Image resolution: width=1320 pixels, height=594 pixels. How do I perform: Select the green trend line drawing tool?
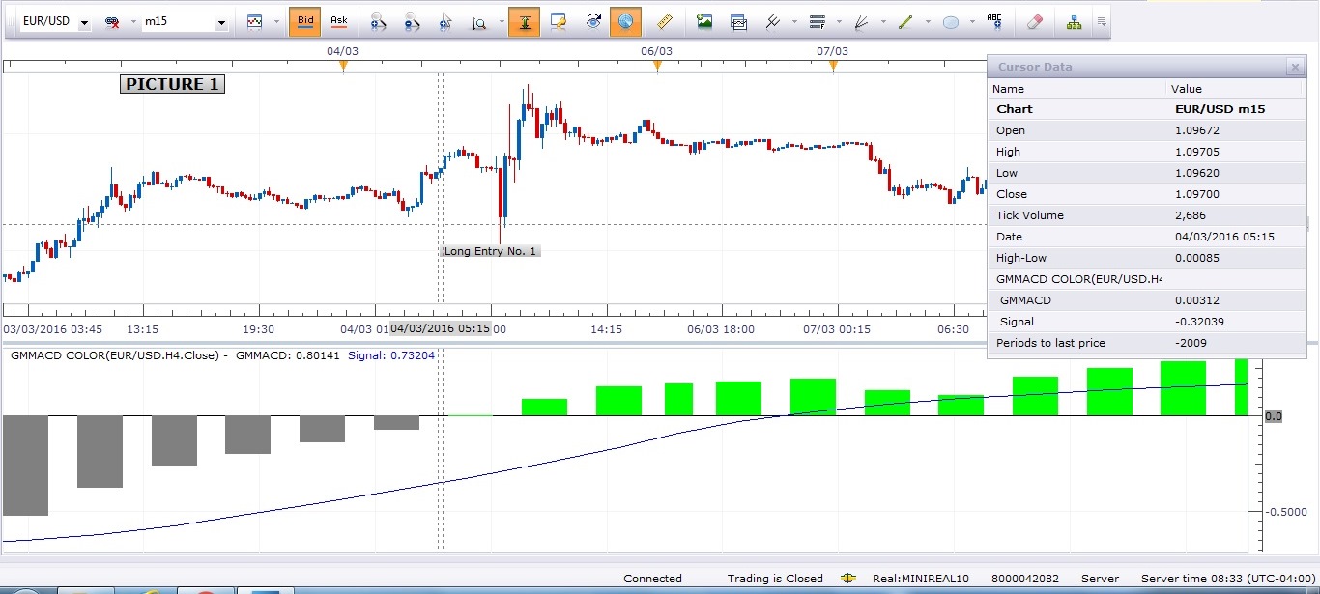904,21
